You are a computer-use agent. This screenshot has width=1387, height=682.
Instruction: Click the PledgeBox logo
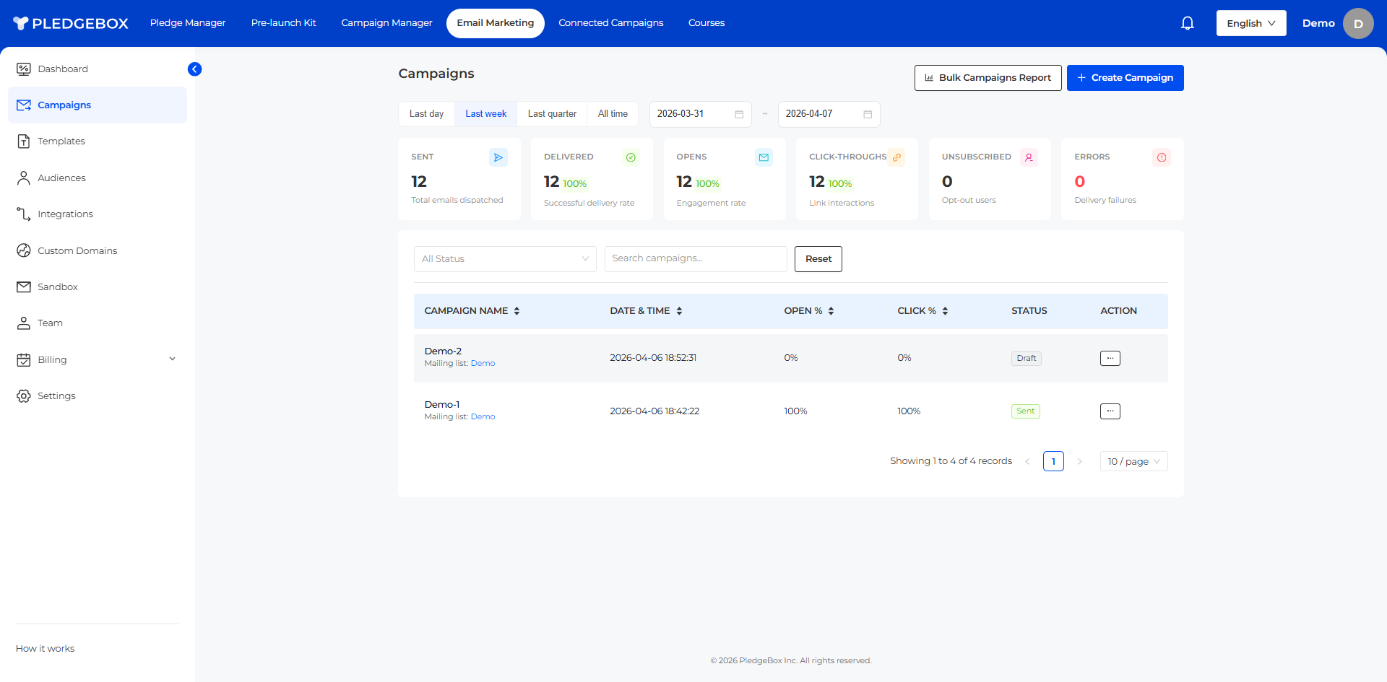pos(71,23)
